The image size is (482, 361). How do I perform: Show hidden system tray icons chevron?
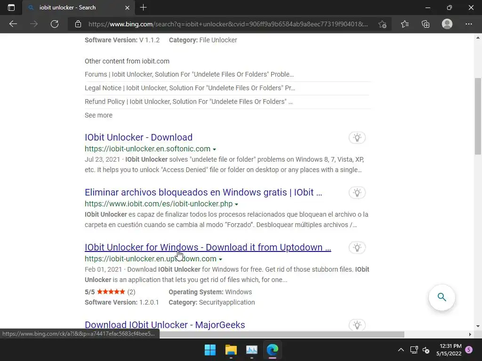coord(401,350)
